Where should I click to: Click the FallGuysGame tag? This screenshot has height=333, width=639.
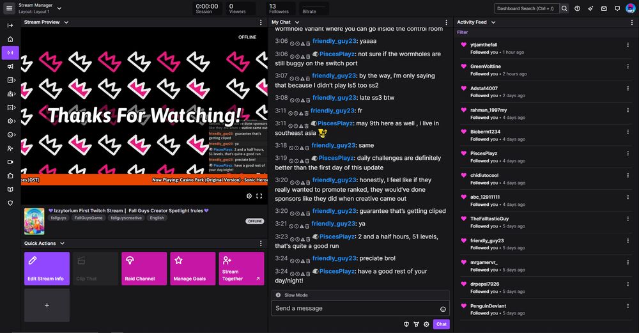pos(88,218)
